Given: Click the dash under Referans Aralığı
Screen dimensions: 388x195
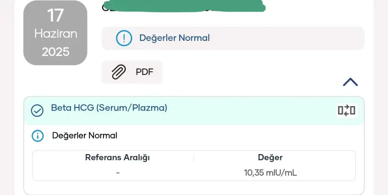Looking at the screenshot, I should [x=118, y=173].
